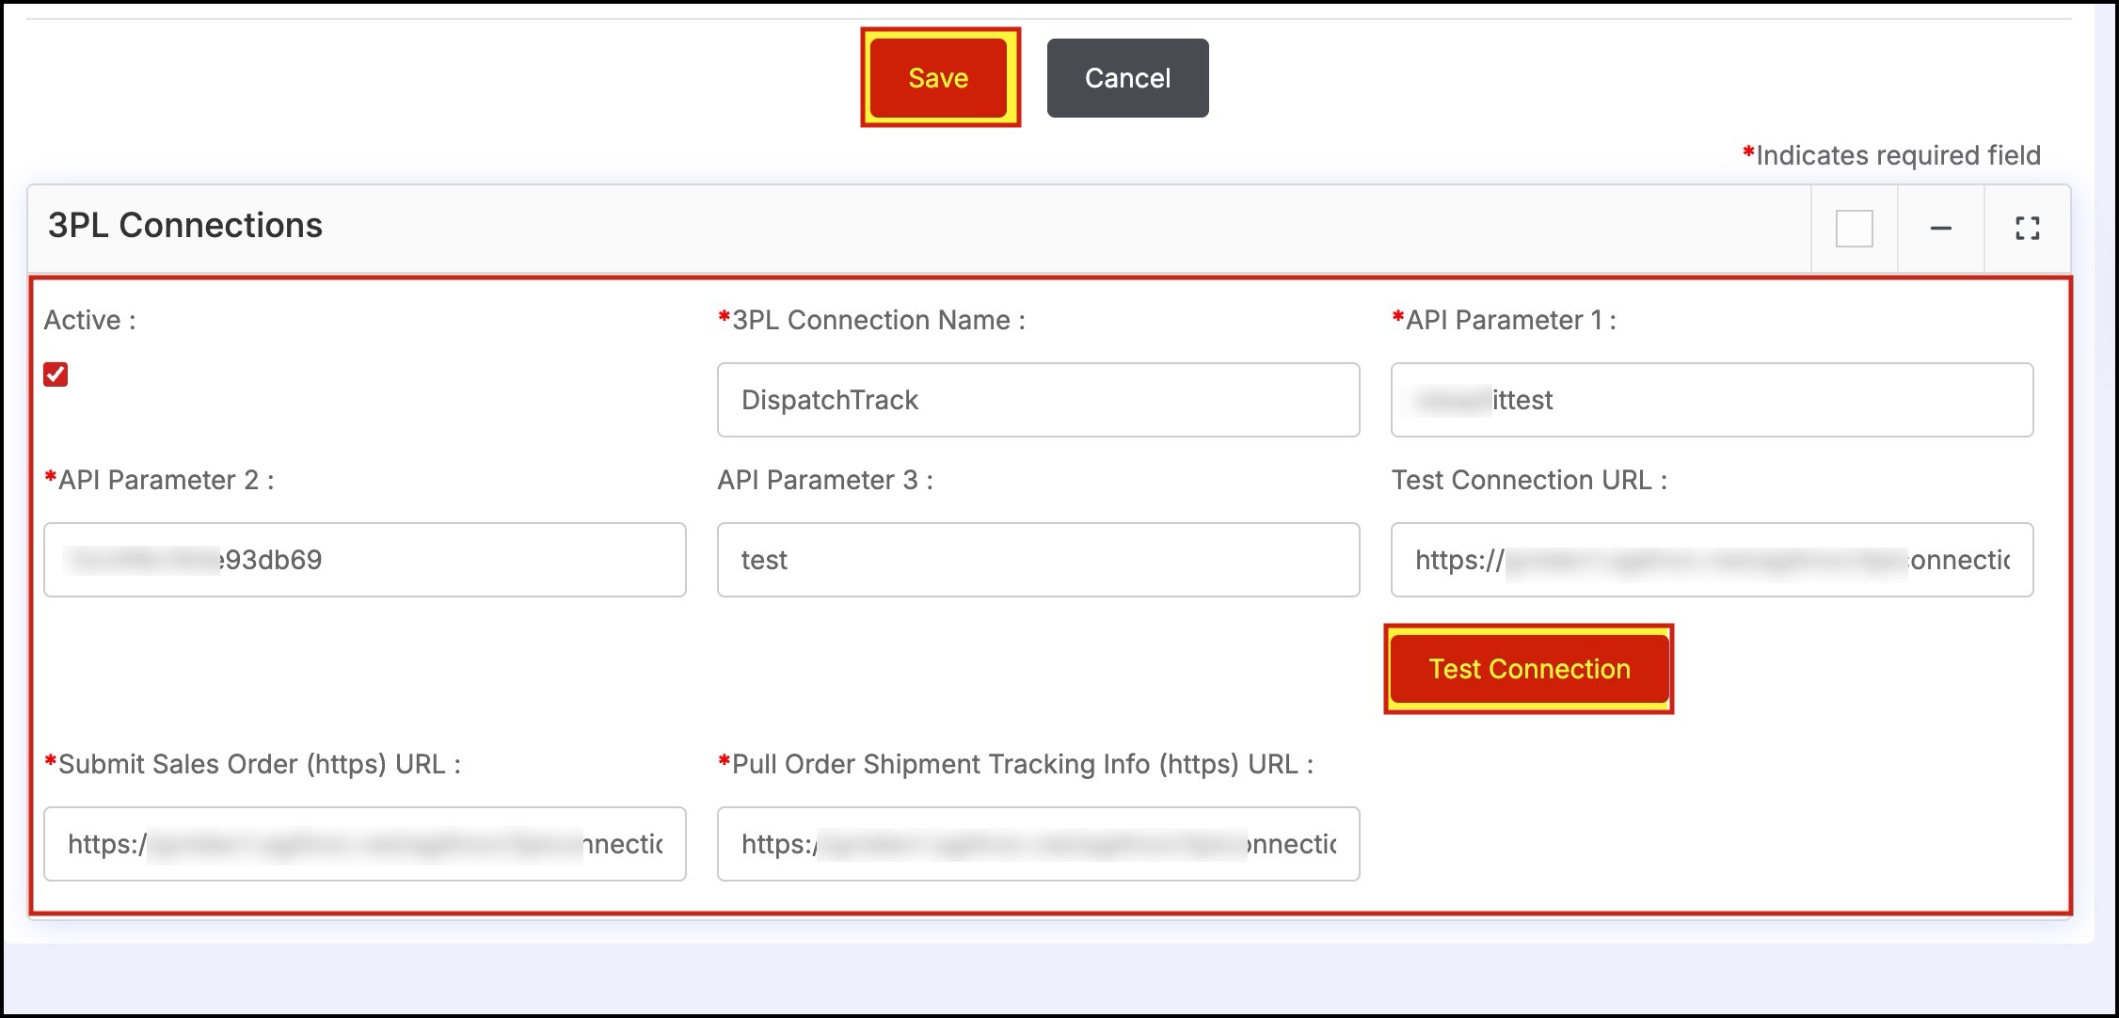Collapse the 3PL Connections panel

pyautogui.click(x=1940, y=229)
